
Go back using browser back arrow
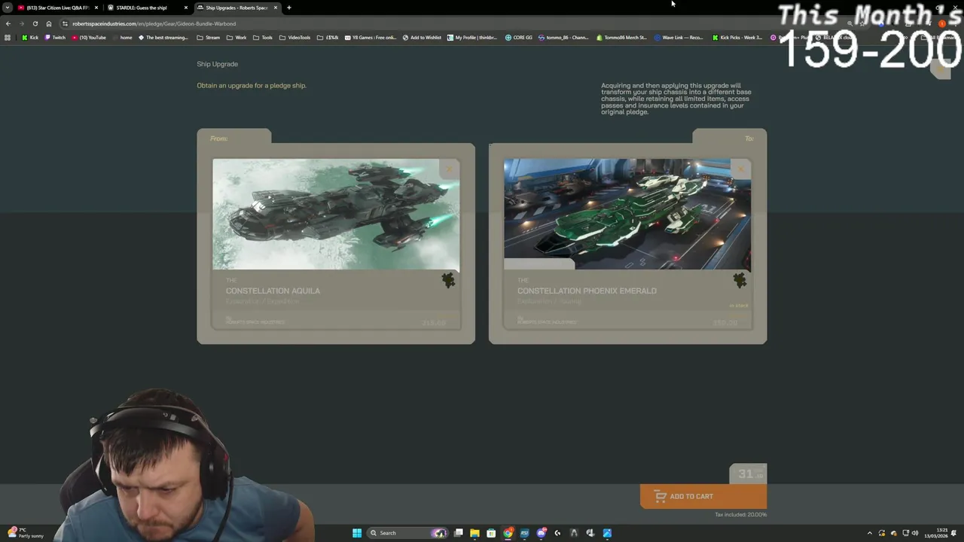click(8, 23)
